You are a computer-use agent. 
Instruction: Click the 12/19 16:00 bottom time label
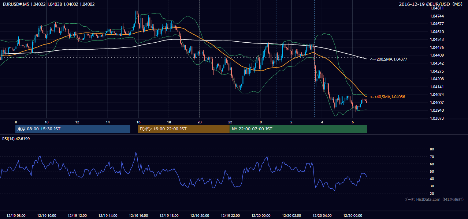coord(138,216)
